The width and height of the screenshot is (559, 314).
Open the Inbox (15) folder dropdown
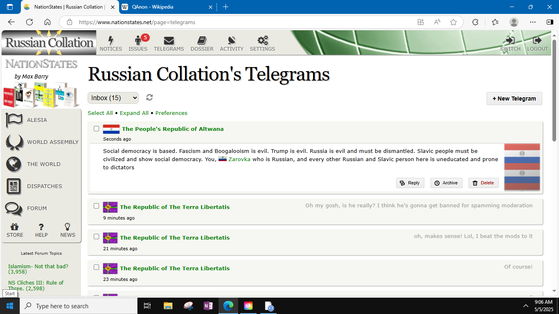click(x=113, y=98)
